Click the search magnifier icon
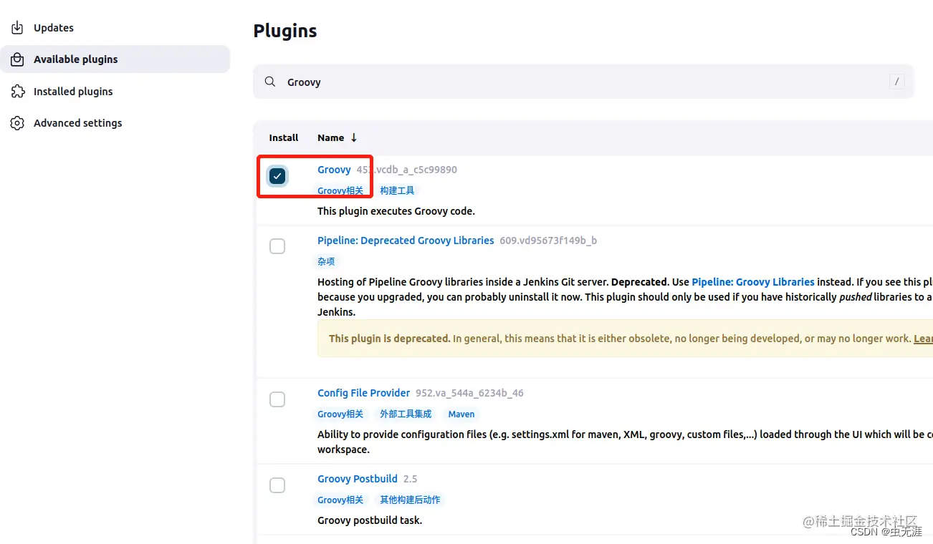This screenshot has width=933, height=544. pos(270,82)
